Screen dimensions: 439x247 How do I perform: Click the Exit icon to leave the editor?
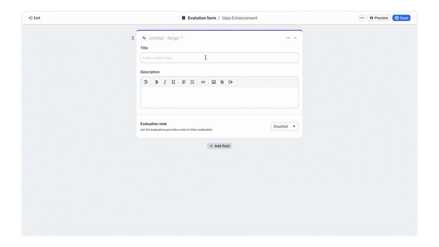coord(30,18)
